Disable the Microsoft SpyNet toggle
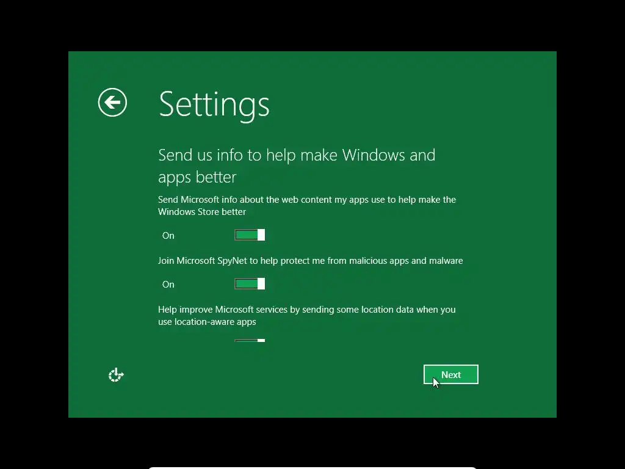Viewport: 625px width, 469px height. coord(250,284)
